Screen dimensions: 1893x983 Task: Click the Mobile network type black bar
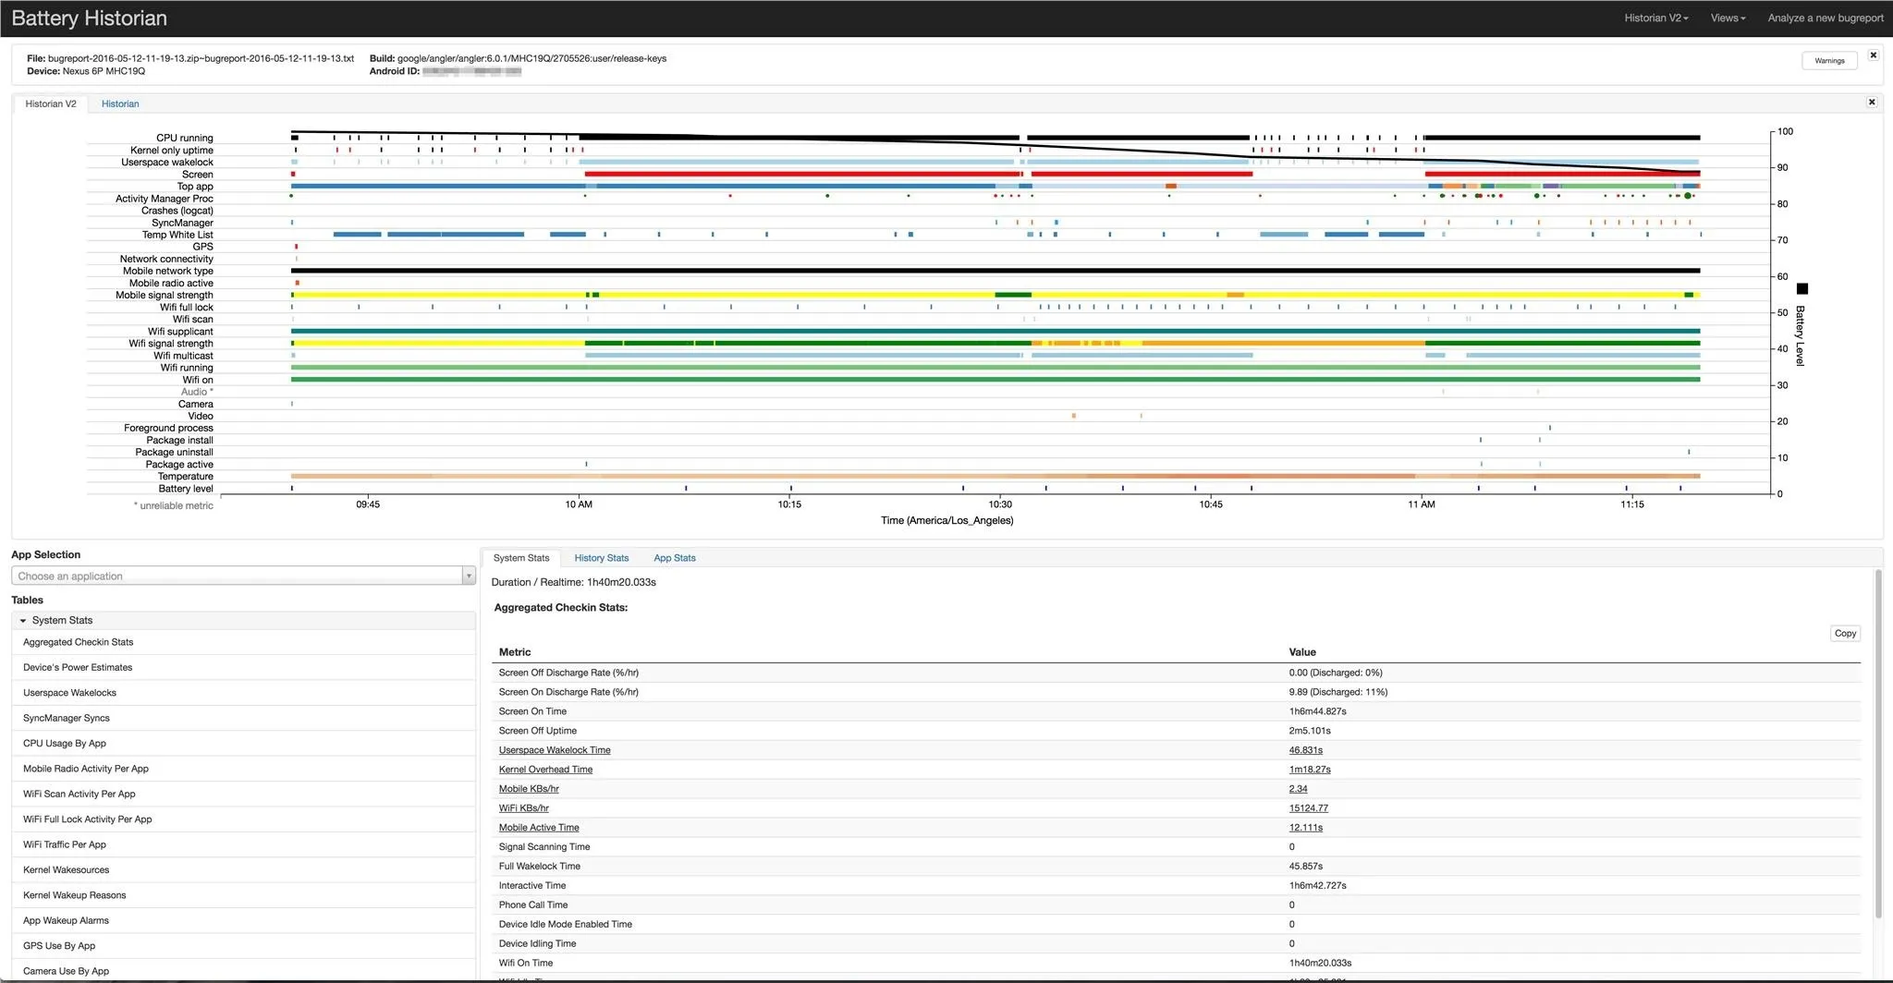[995, 271]
